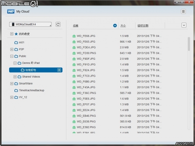The height and width of the screenshot is (146, 195).
Task: Collapse the Public folder
Action: (x=12, y=56)
